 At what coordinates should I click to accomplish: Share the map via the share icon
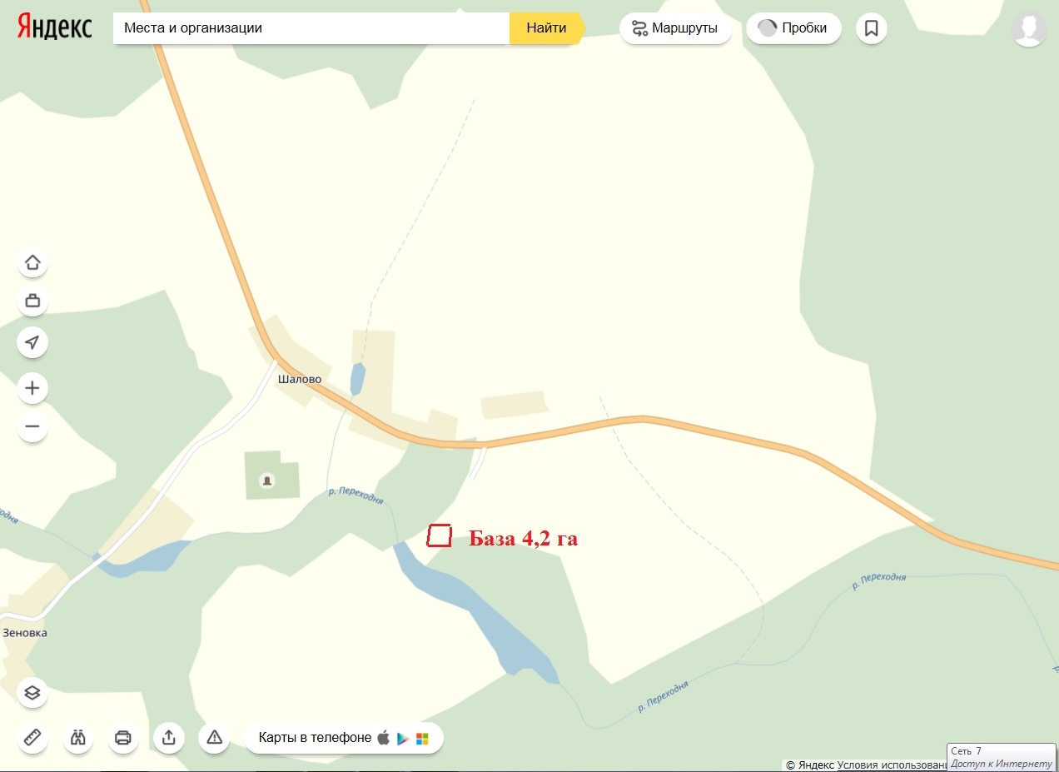(x=169, y=738)
